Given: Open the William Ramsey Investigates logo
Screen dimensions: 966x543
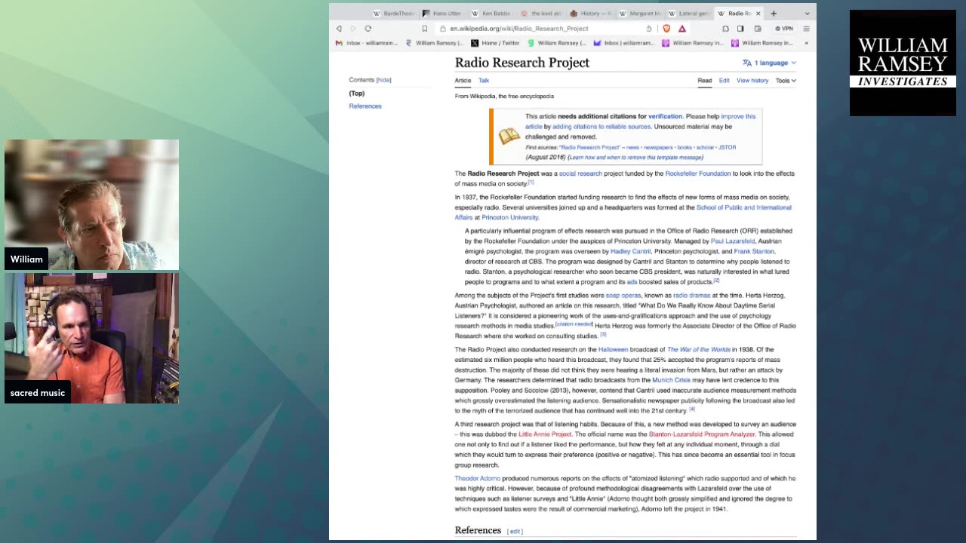Looking at the screenshot, I should click(x=903, y=63).
